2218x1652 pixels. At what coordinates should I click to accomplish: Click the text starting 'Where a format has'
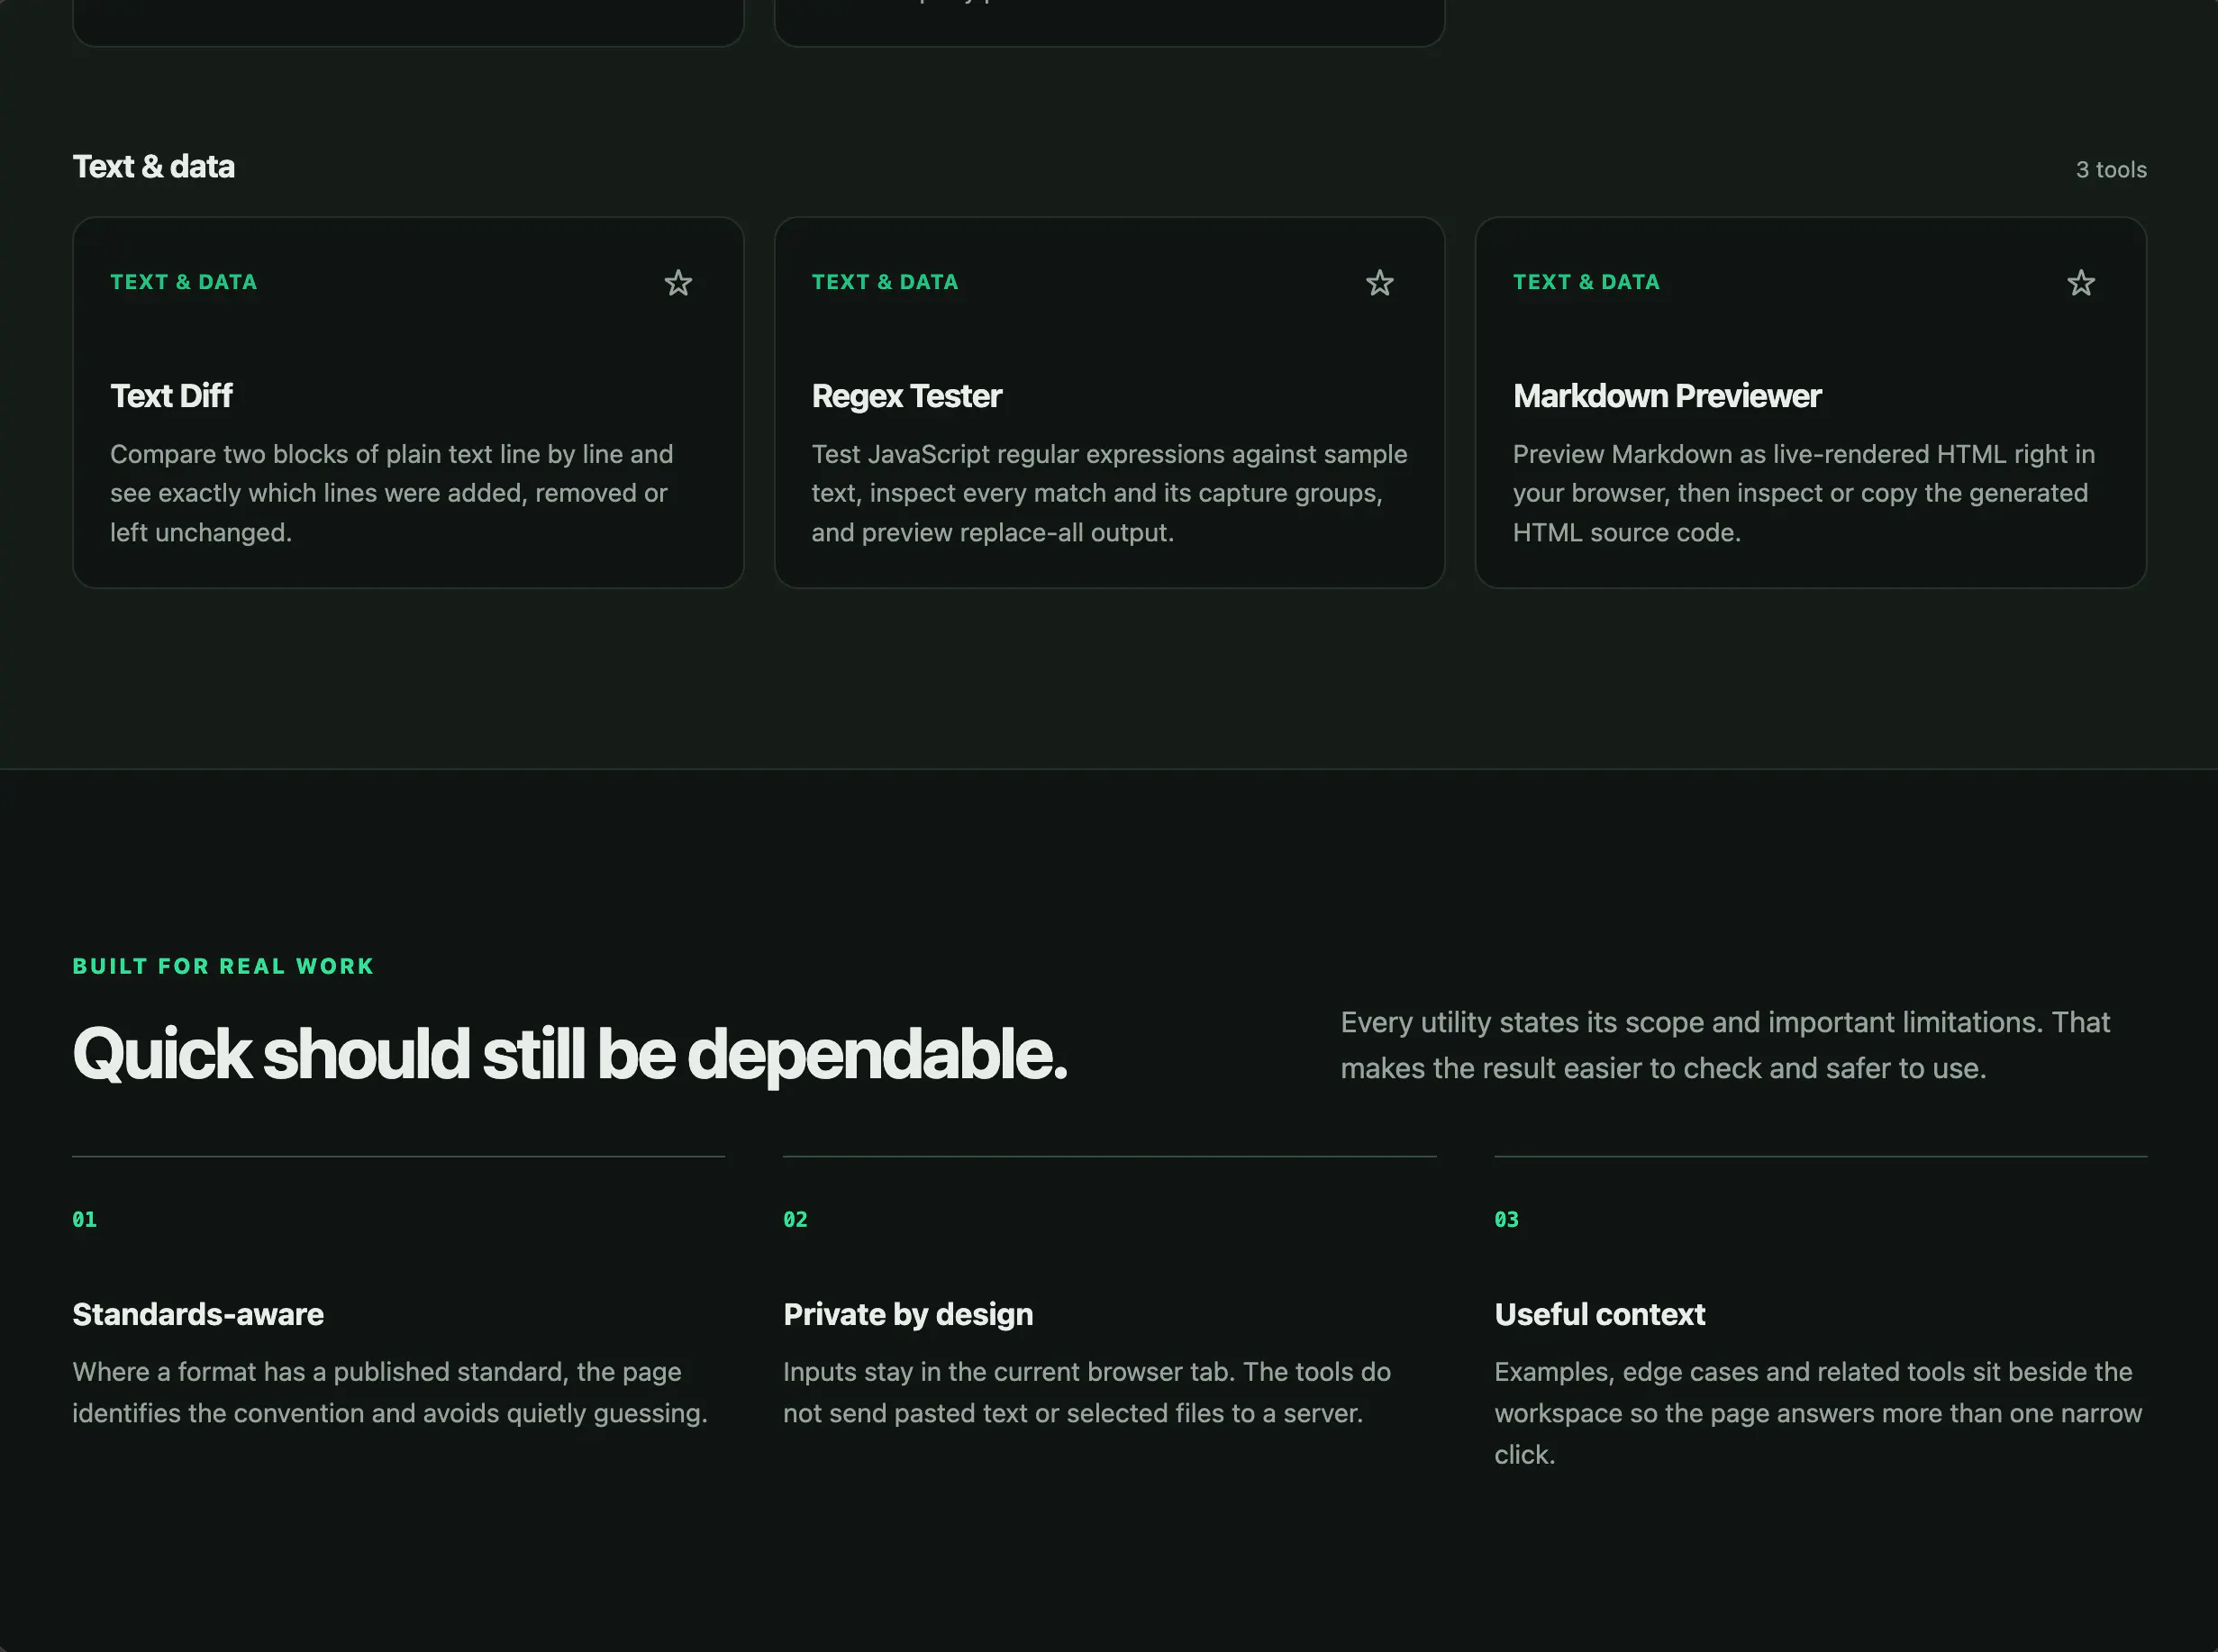[x=390, y=1392]
